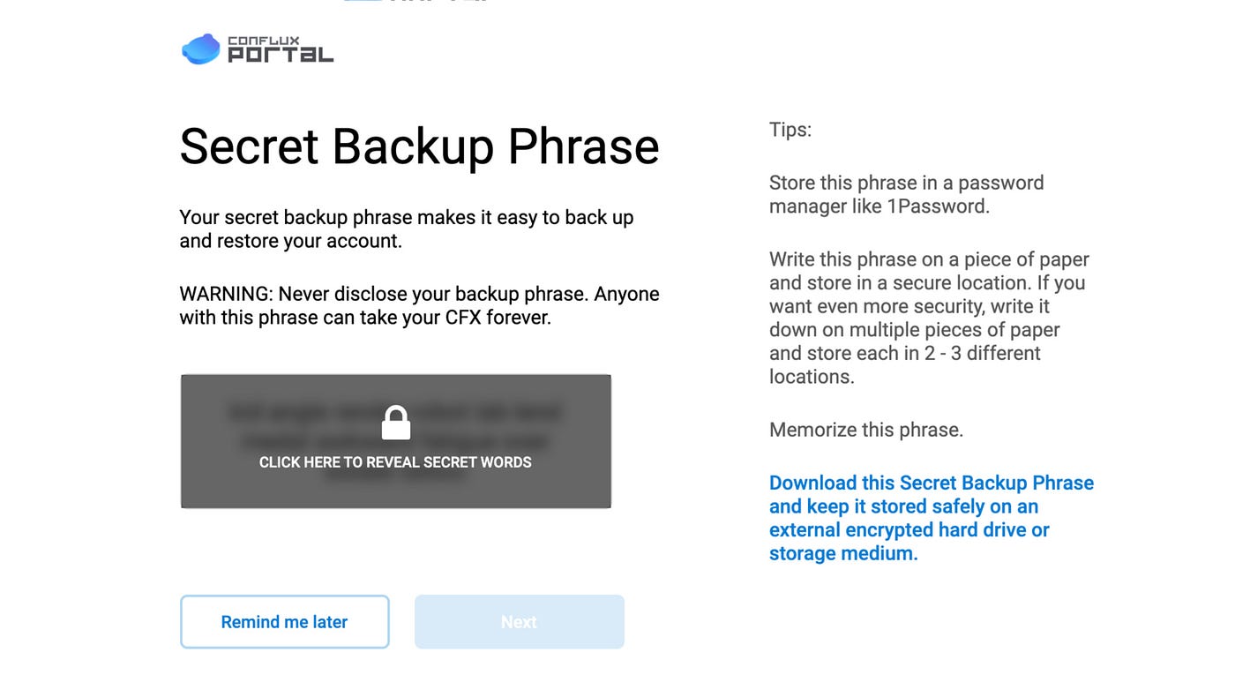Click the WARNING: Never disclose paragraph
The width and height of the screenshot is (1235, 697).
419,305
